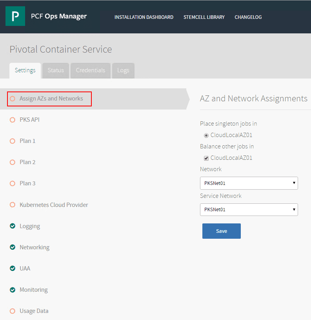The width and height of the screenshot is (311, 320).
Task: Click the PCF Ops Manager logo icon
Action: 15,16
